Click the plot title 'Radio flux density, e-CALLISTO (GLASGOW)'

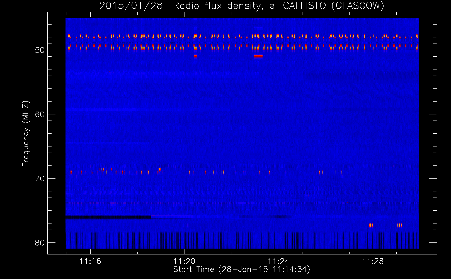(x=278, y=6)
